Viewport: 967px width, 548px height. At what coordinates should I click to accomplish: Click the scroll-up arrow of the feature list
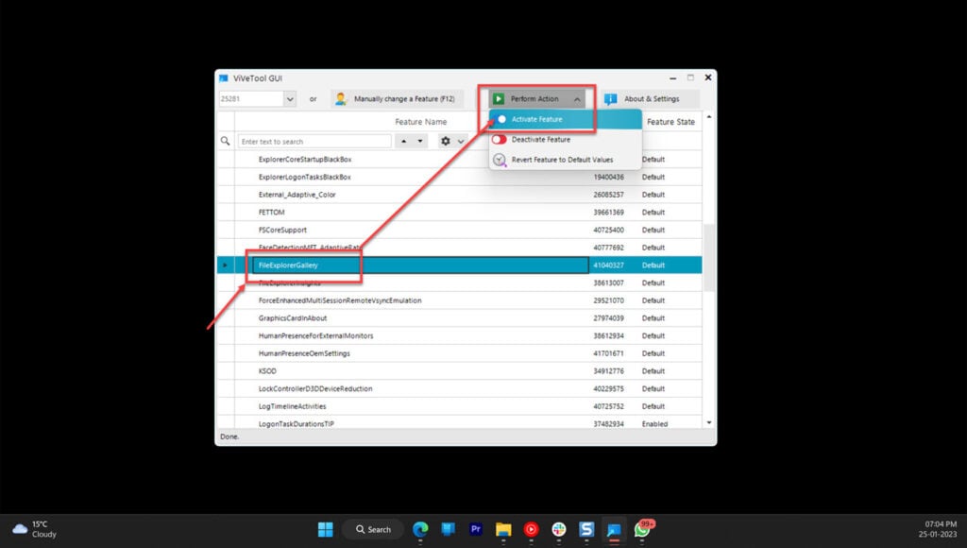[x=708, y=117]
